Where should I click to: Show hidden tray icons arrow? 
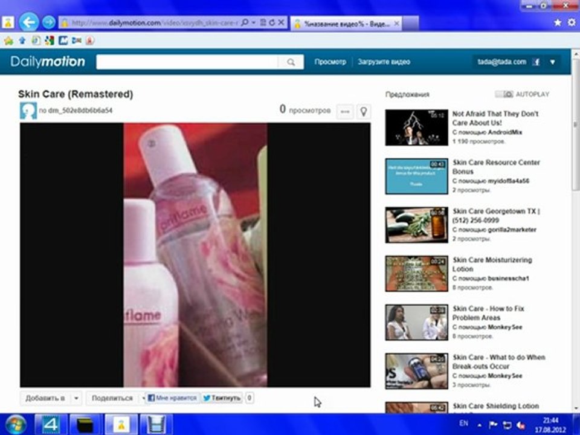tap(480, 425)
